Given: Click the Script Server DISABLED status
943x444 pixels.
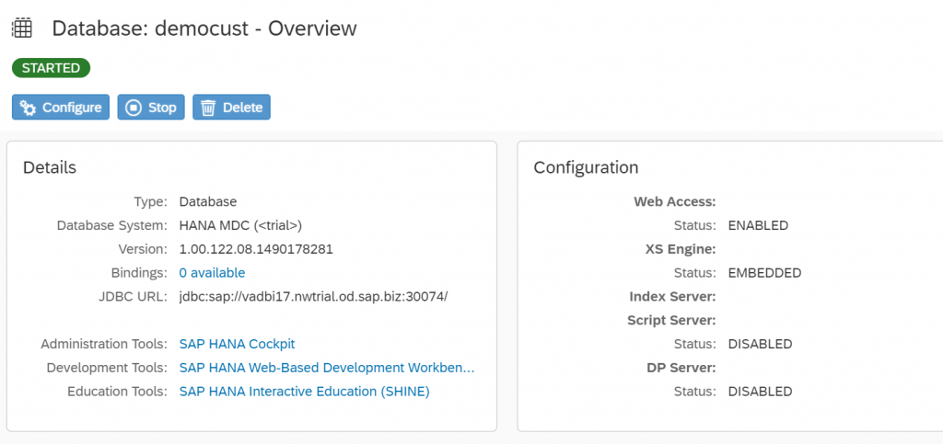Looking at the screenshot, I should point(760,345).
